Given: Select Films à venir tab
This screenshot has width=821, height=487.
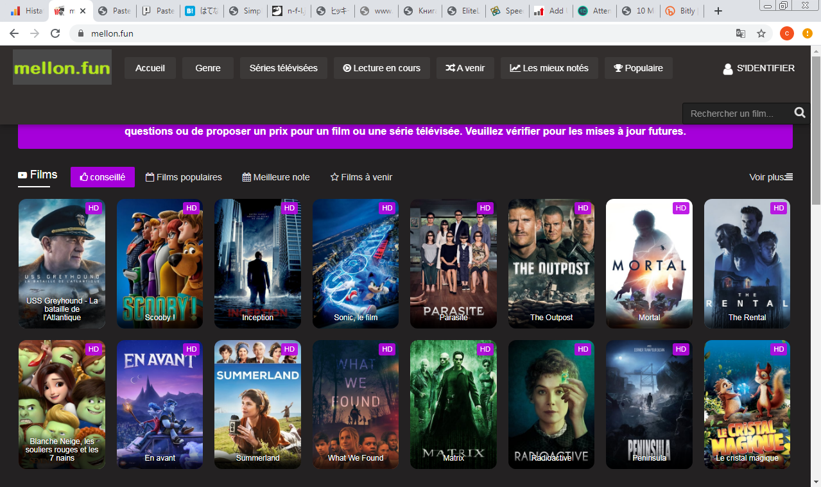Looking at the screenshot, I should (x=361, y=177).
